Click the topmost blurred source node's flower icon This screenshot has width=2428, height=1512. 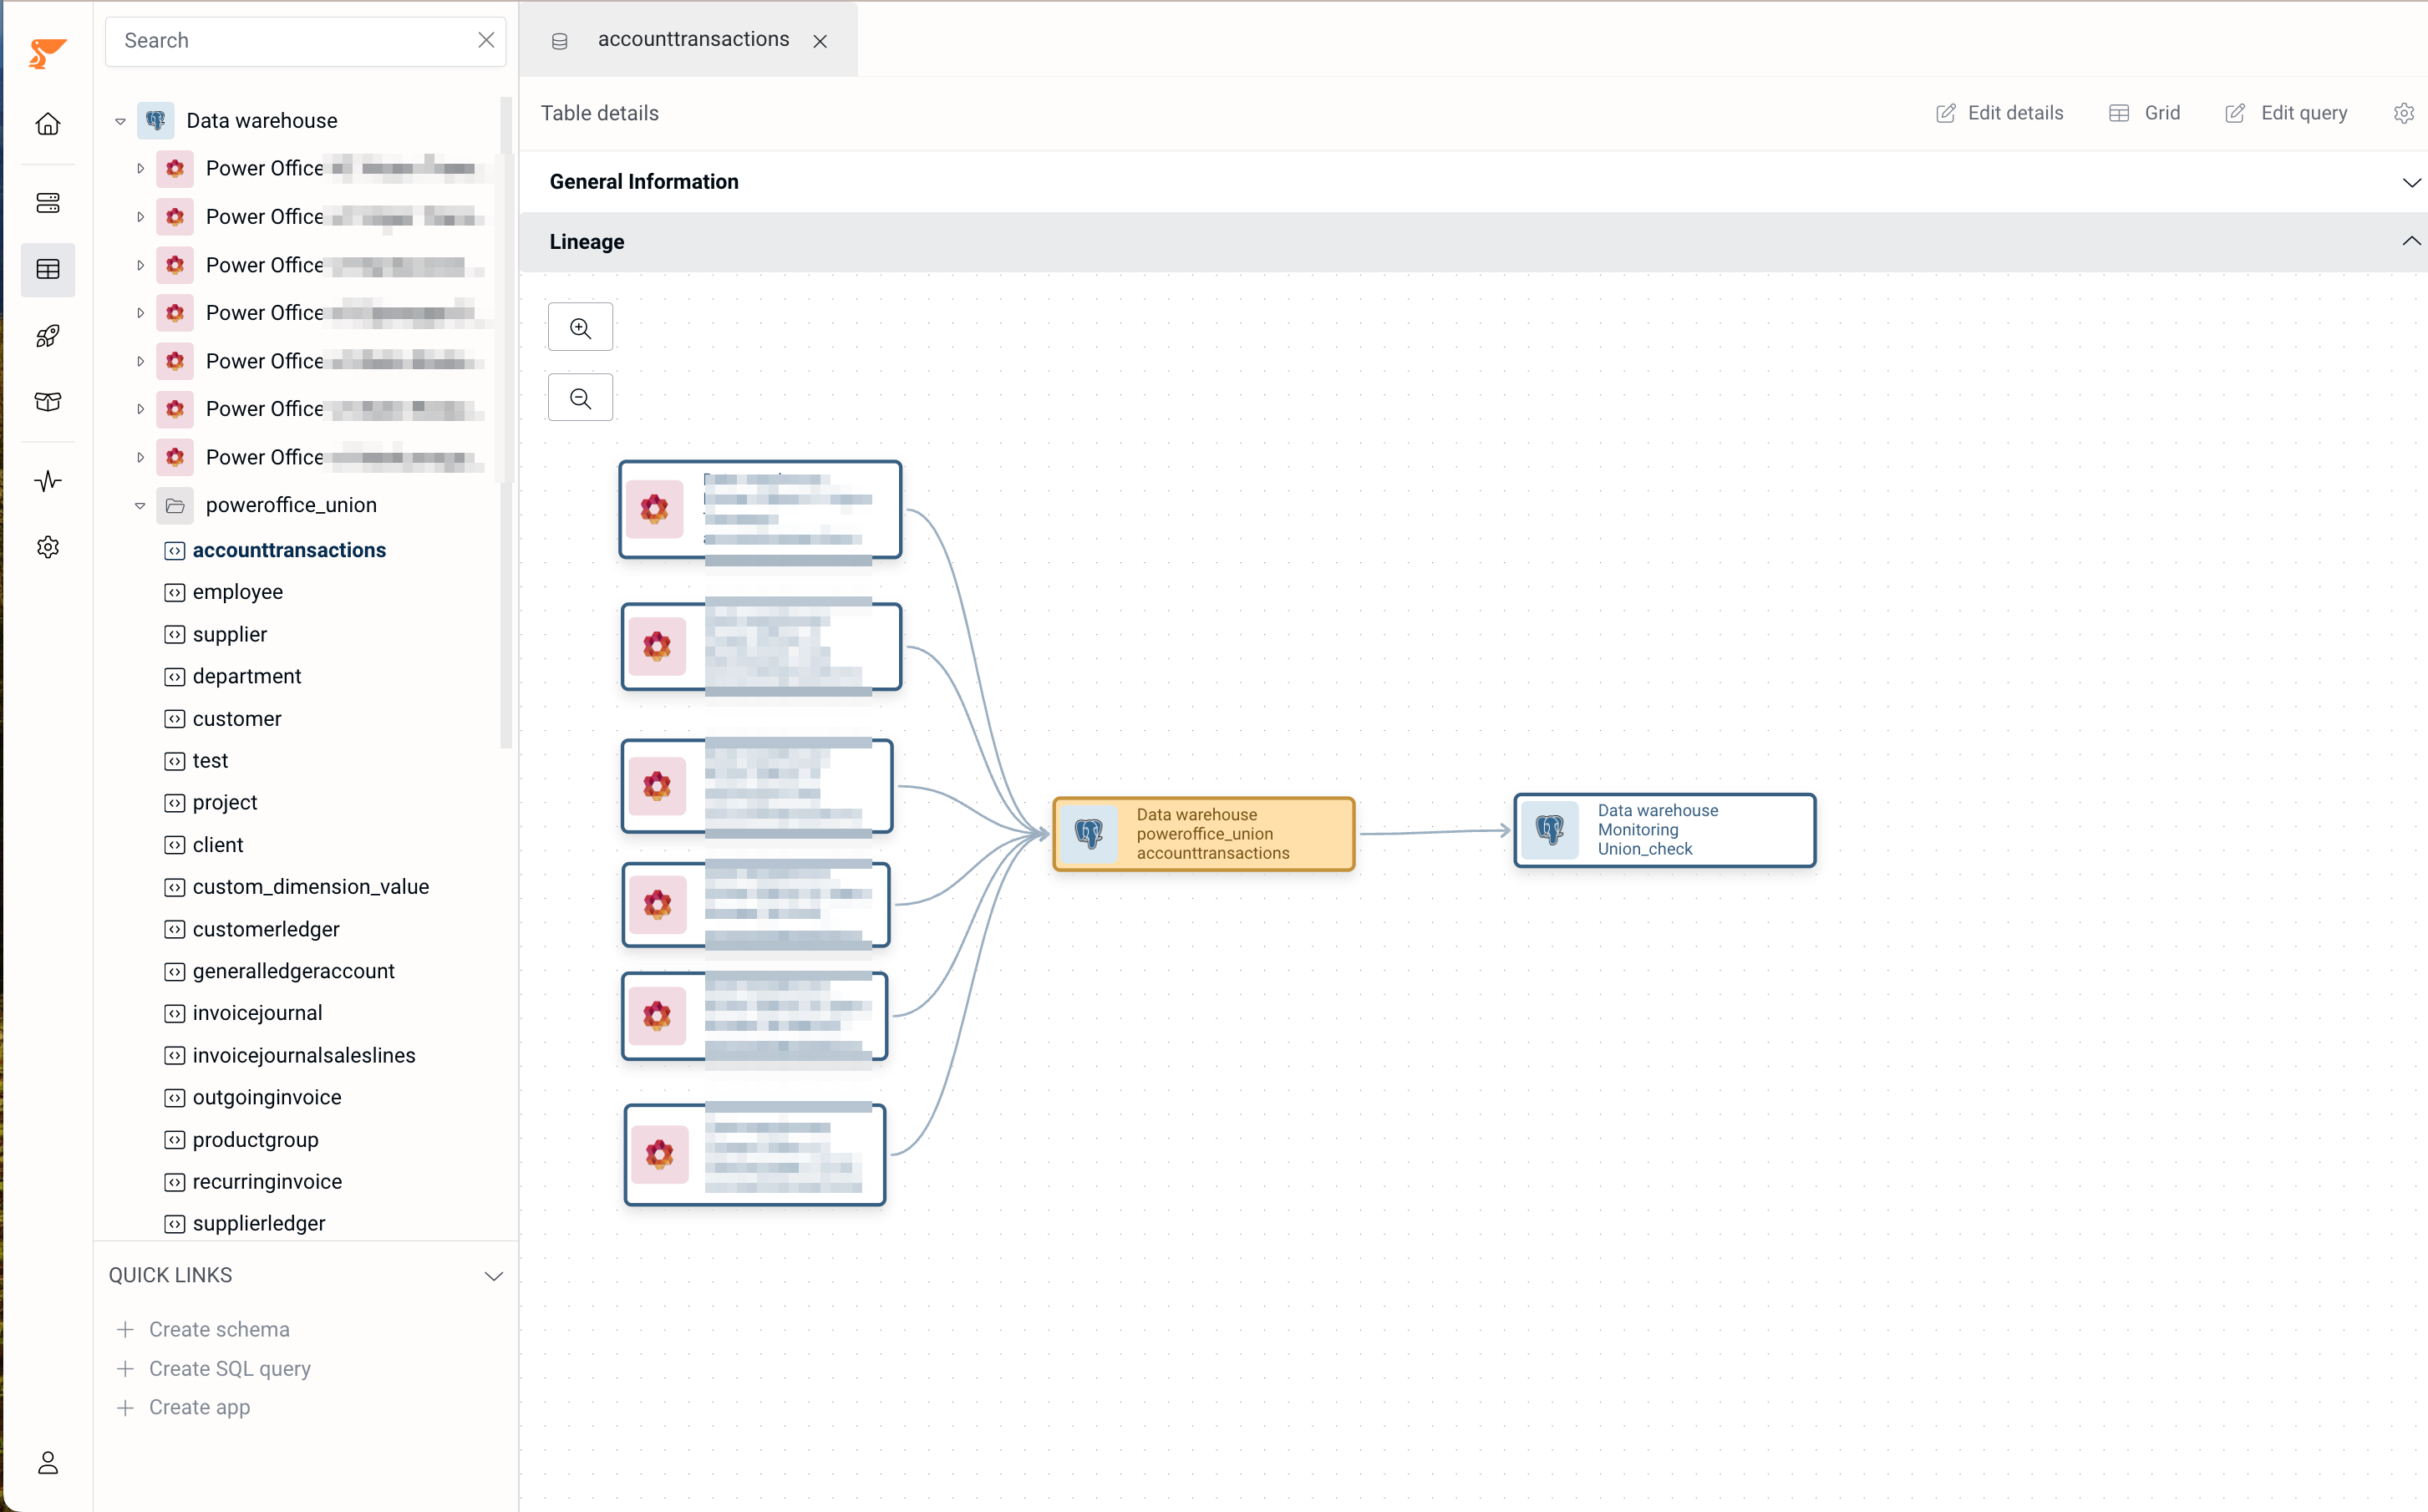[655, 509]
